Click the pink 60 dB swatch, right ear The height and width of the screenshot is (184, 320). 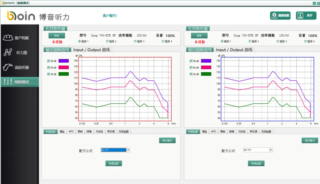pyautogui.click(x=63, y=68)
